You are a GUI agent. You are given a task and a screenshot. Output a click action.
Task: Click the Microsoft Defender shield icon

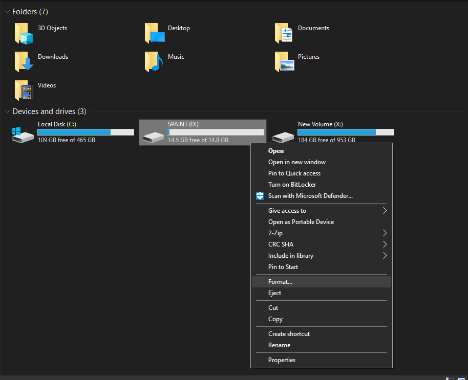pyautogui.click(x=260, y=196)
